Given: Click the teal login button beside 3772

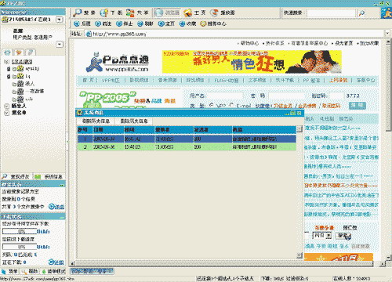Looking at the screenshot, I should point(358,105).
